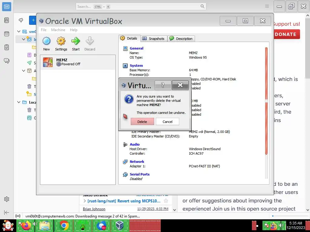Focus the Thunderbird Search field

[141, 6]
